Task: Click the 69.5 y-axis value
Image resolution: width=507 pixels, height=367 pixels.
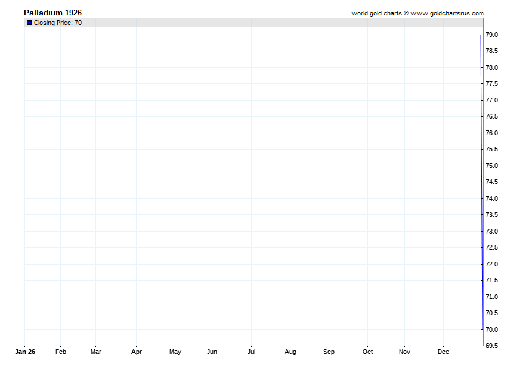Action: [x=492, y=346]
